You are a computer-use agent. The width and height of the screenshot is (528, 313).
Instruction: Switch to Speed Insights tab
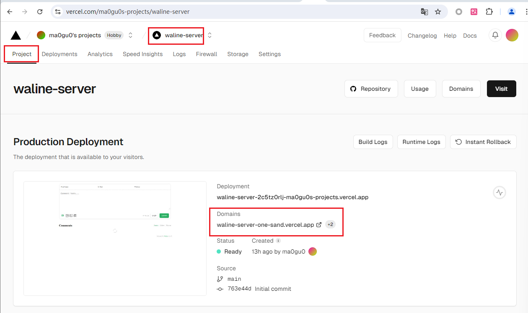[142, 54]
